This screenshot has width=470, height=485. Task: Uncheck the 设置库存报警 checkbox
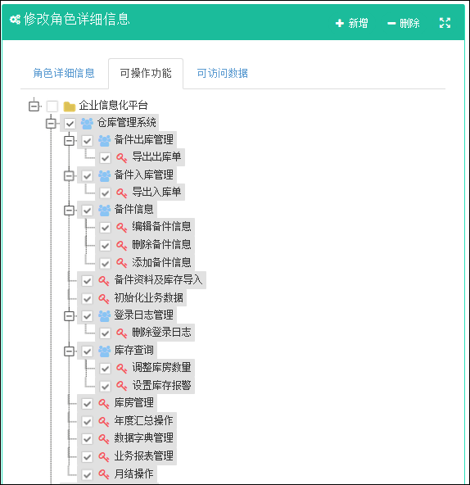tap(105, 387)
